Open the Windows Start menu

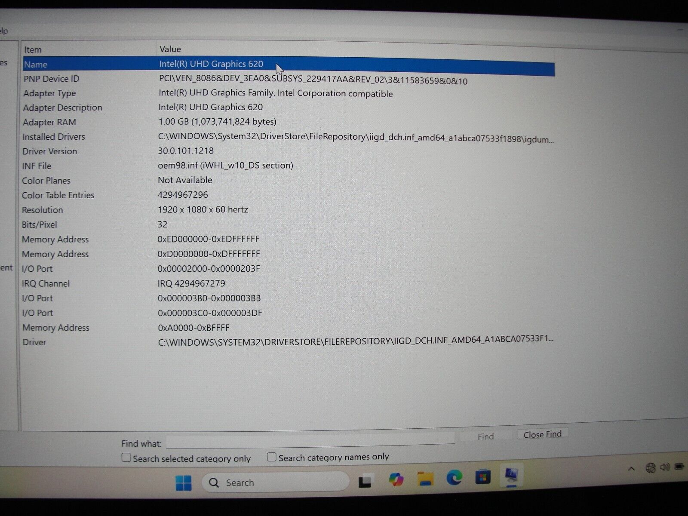(x=184, y=483)
